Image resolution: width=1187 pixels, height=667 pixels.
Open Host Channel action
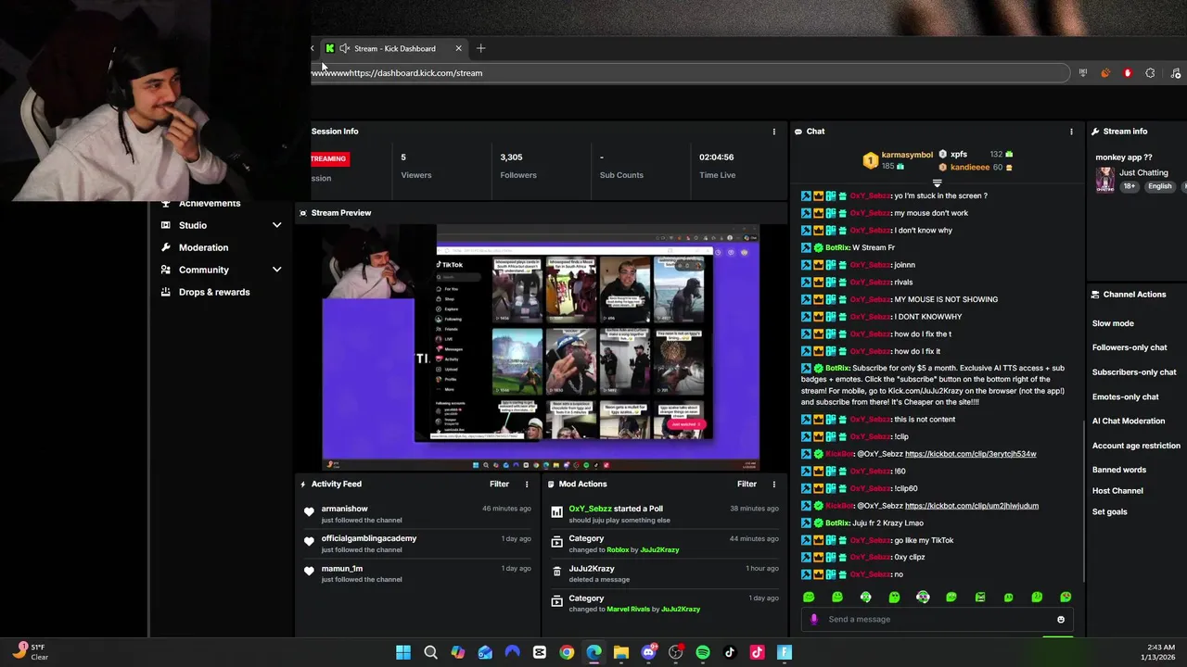1117,490
